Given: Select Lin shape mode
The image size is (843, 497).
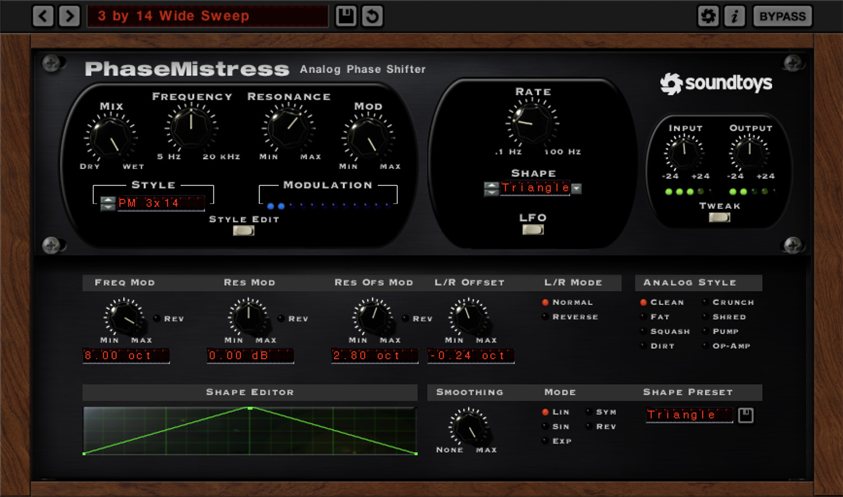Looking at the screenshot, I should pos(545,412).
